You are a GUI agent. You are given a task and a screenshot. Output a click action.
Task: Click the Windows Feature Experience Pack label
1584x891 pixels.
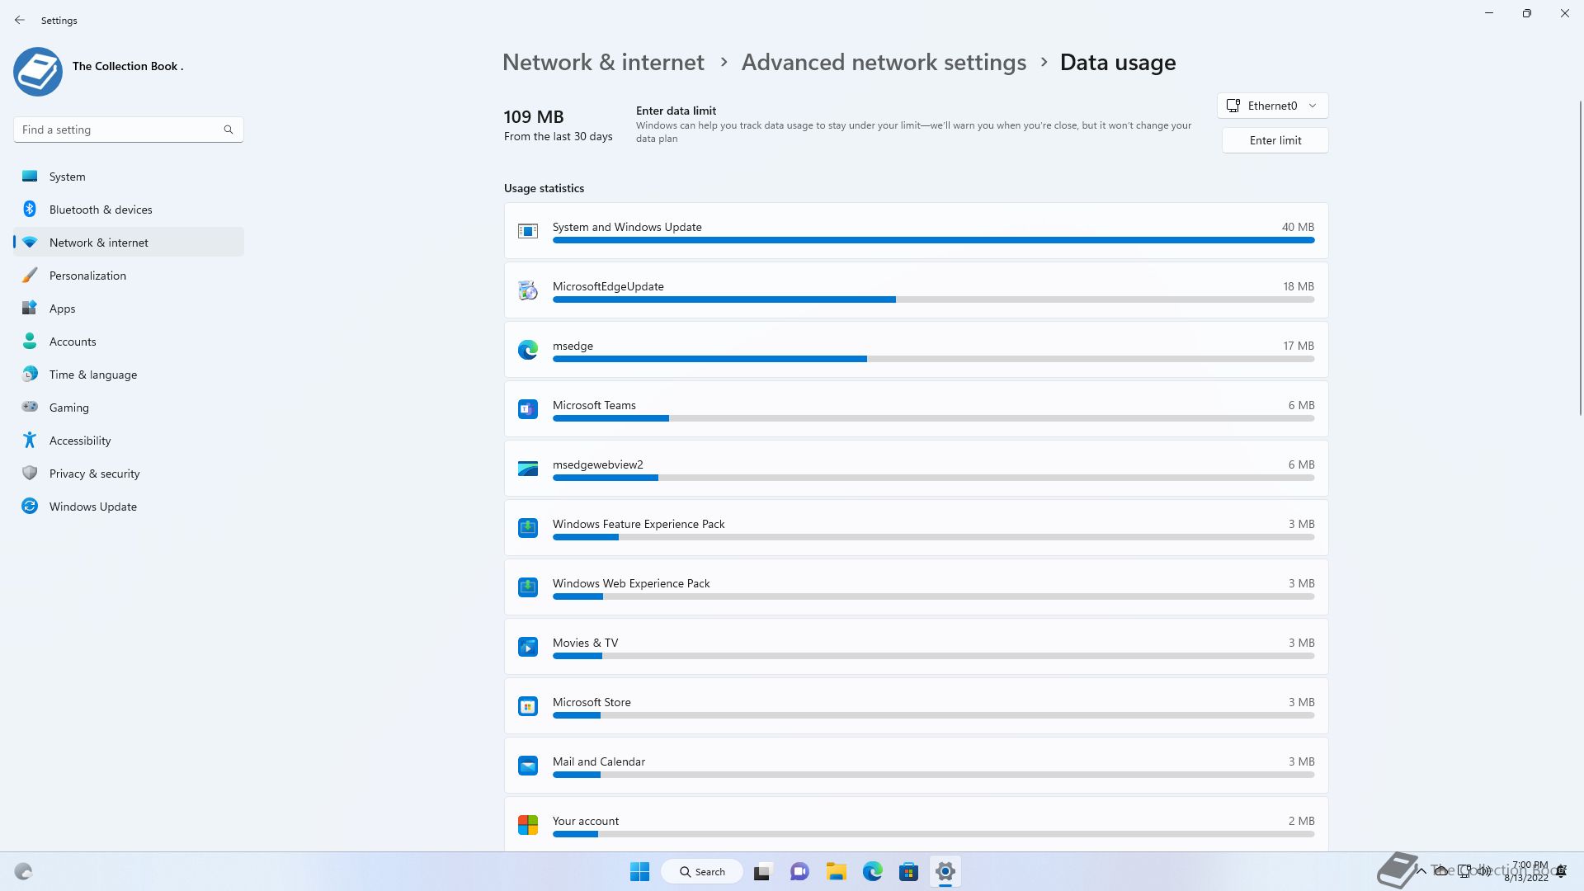click(x=639, y=524)
